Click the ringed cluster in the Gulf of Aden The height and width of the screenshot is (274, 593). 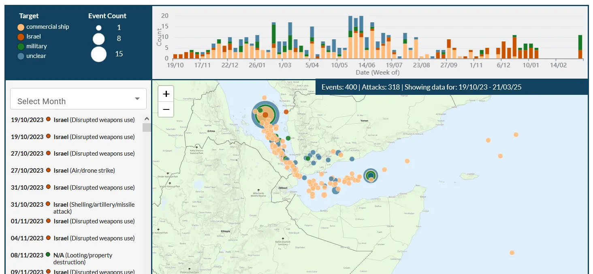tap(371, 176)
